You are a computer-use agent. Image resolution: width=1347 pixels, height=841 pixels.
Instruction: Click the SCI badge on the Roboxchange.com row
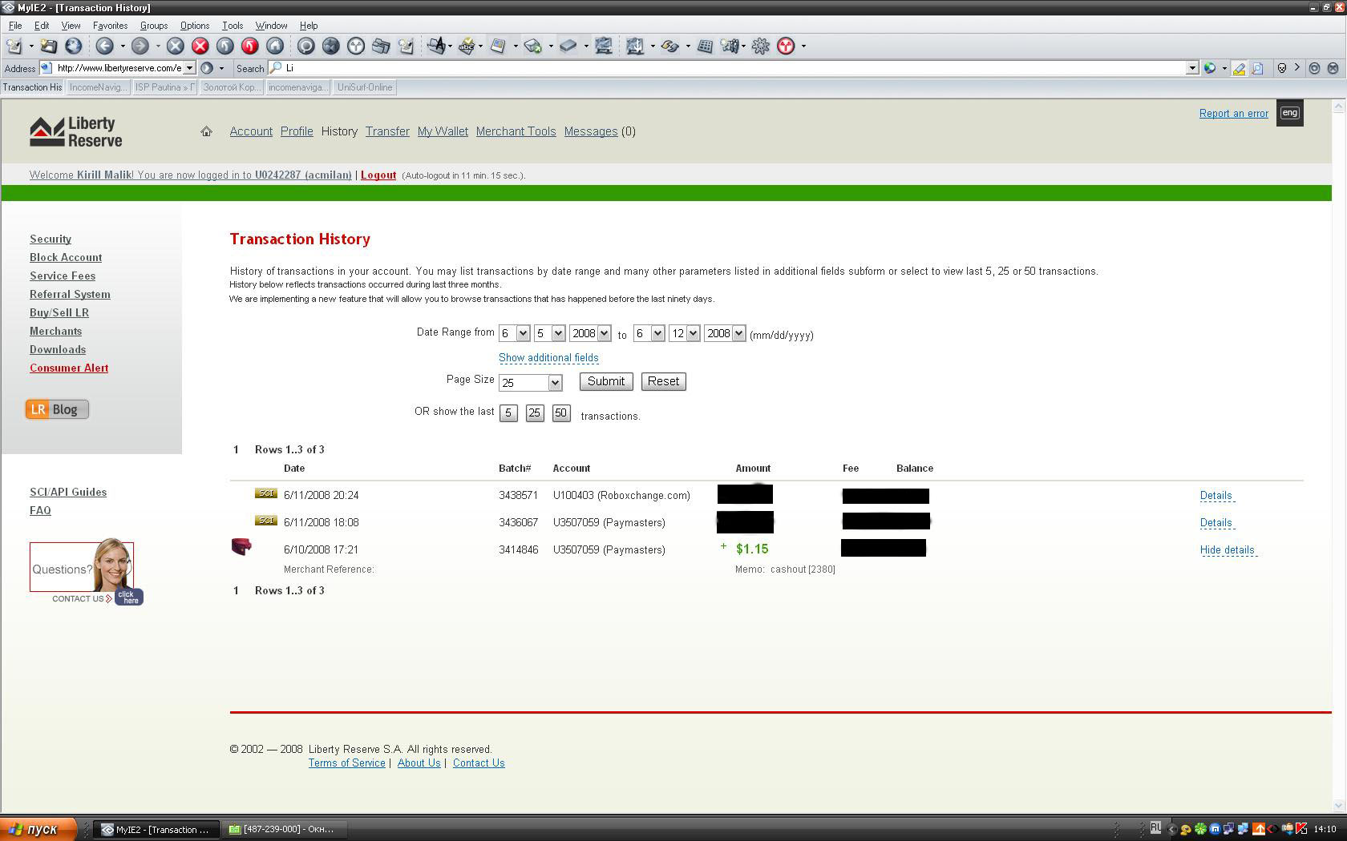(x=265, y=493)
